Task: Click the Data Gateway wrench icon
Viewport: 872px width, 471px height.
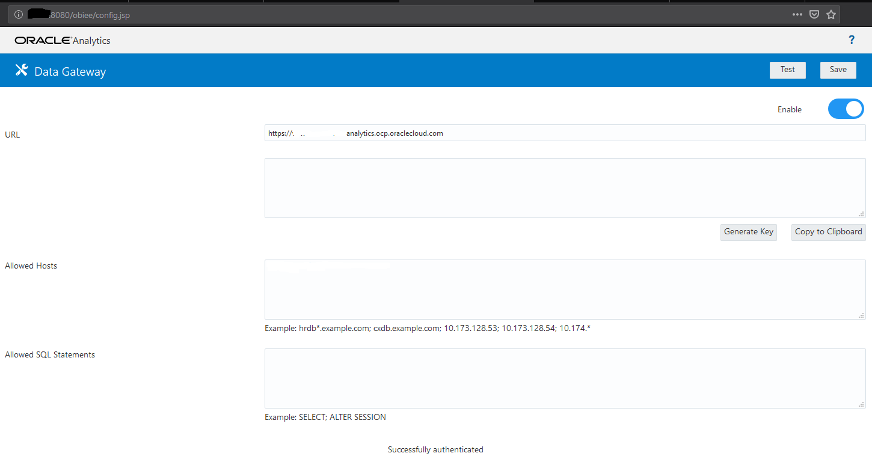Action: pyautogui.click(x=22, y=70)
